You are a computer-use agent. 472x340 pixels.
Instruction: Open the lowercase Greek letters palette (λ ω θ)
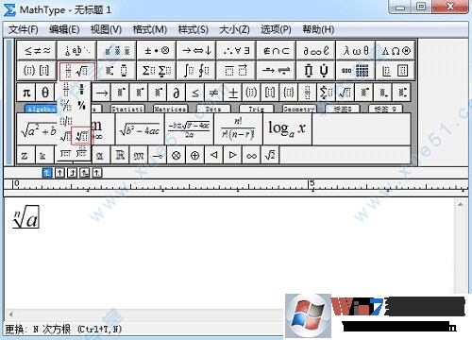356,50
